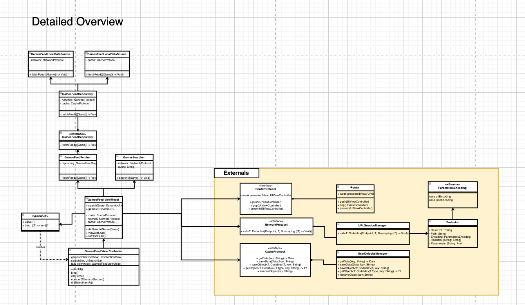Click the Router class collapse icon
This screenshot has height=305, width=525.
tap(339, 187)
